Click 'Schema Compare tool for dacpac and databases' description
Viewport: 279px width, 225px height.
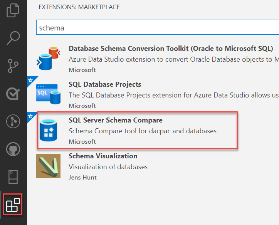(142, 131)
